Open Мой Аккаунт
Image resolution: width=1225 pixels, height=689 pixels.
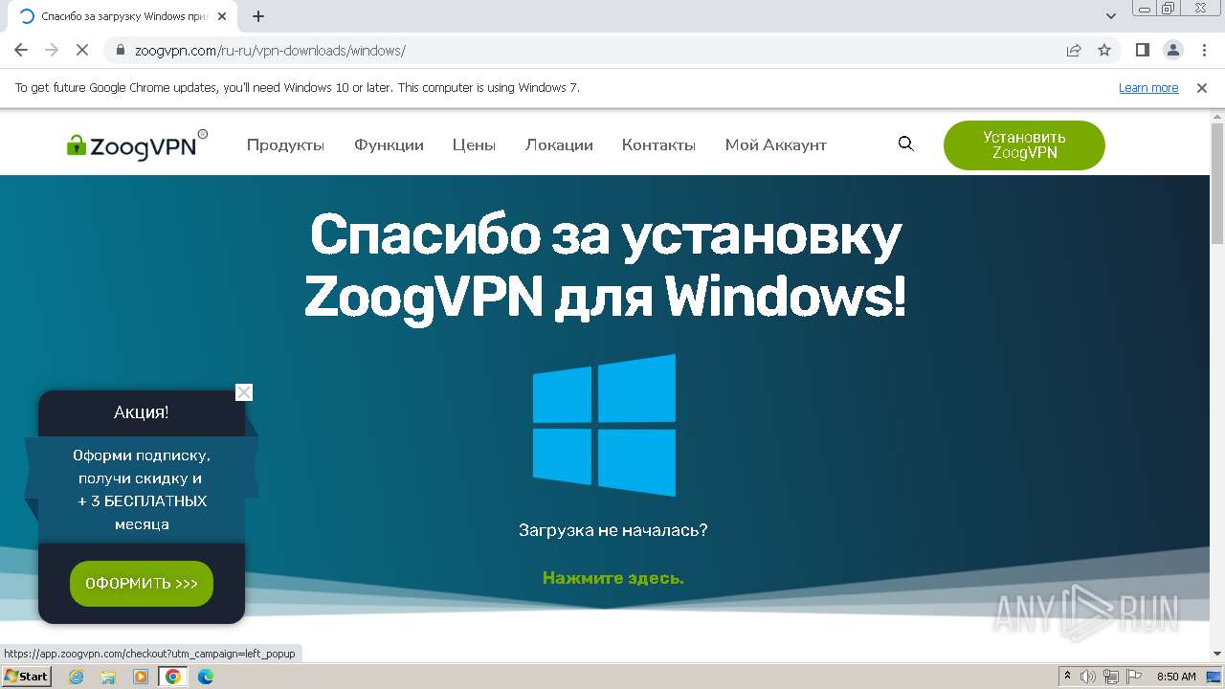pos(775,145)
